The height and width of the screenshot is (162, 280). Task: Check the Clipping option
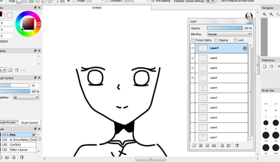point(216,40)
